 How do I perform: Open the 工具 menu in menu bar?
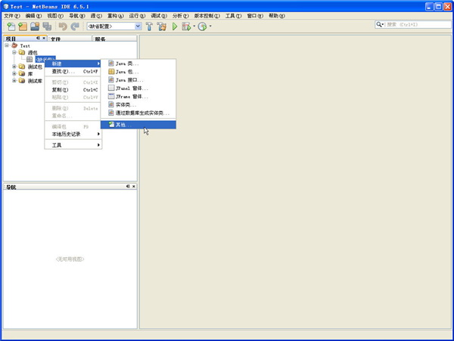(x=233, y=16)
